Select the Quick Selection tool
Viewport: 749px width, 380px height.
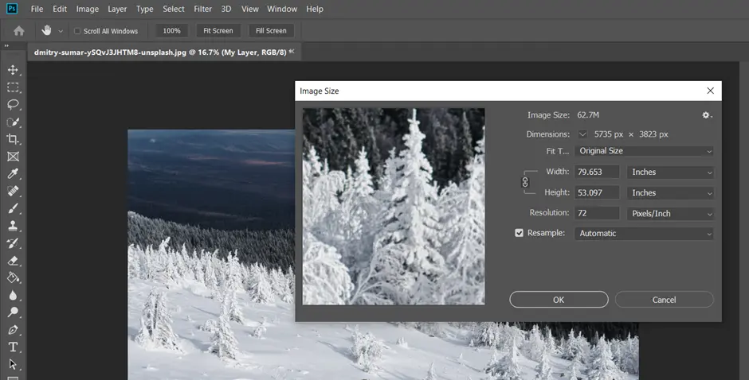click(x=13, y=122)
